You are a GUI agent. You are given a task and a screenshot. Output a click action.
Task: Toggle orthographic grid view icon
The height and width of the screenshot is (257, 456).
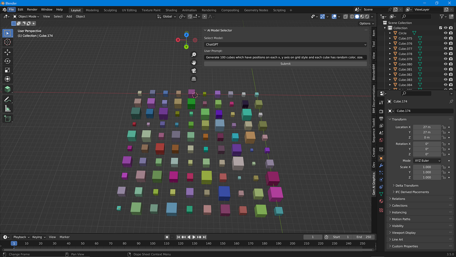pos(194,79)
